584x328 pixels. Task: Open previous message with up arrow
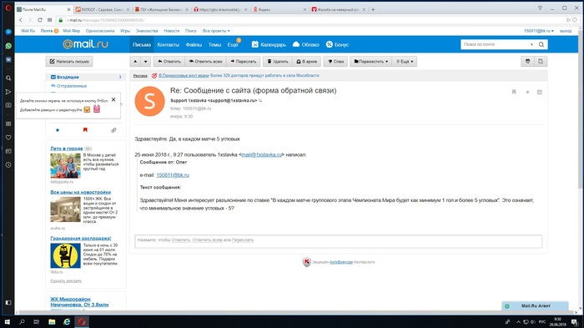(x=135, y=62)
